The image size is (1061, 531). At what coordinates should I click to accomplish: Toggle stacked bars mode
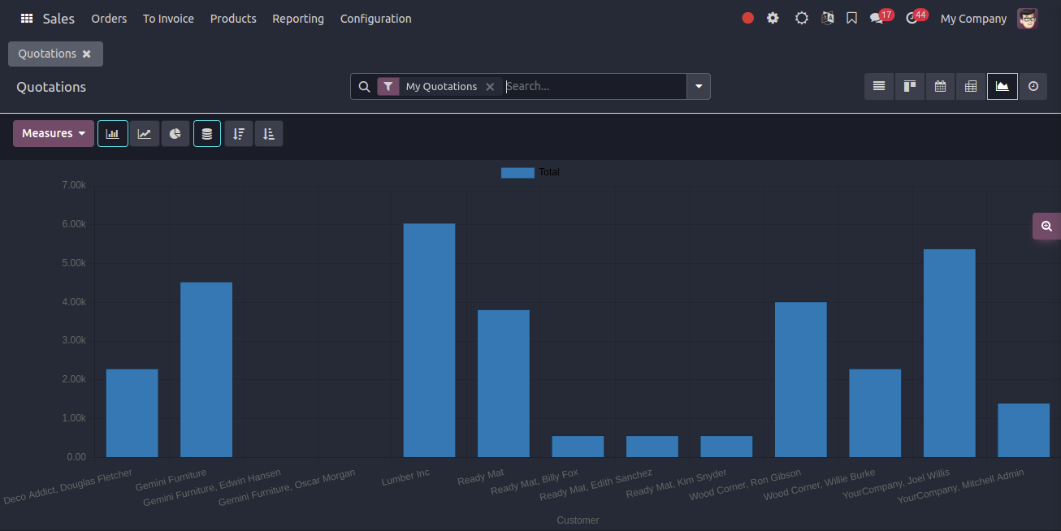(x=207, y=133)
